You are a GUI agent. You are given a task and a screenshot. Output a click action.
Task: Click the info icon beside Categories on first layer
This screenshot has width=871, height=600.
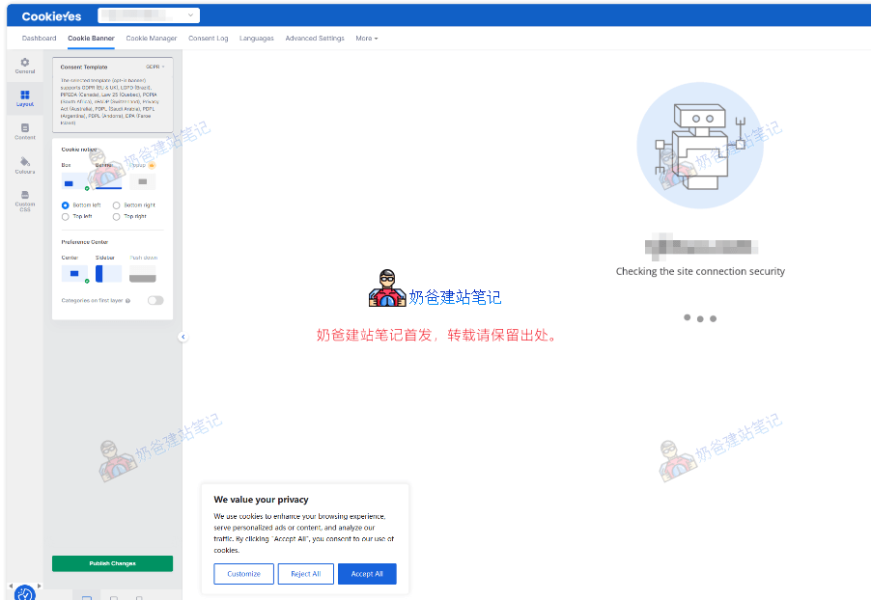[127, 301]
